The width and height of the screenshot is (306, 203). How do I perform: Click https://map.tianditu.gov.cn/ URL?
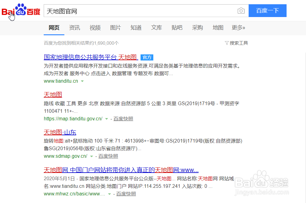pos(73,119)
